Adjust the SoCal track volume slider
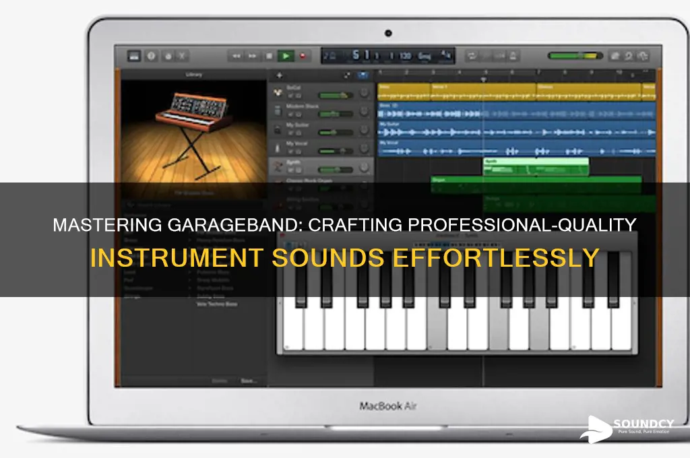Viewport: 690px width, 458px height. [x=336, y=95]
